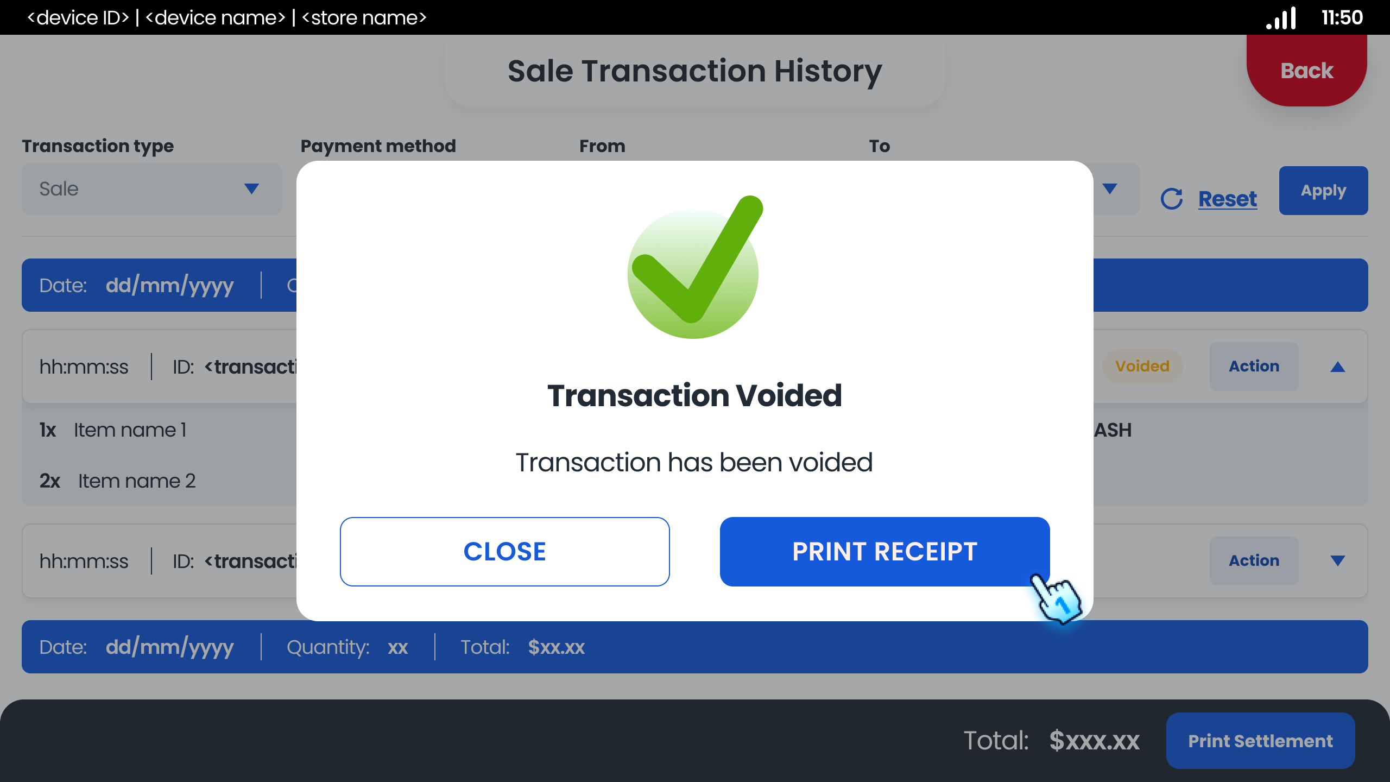Image resolution: width=1390 pixels, height=782 pixels.
Task: Tap the circular refresh Reset icon
Action: click(x=1172, y=198)
